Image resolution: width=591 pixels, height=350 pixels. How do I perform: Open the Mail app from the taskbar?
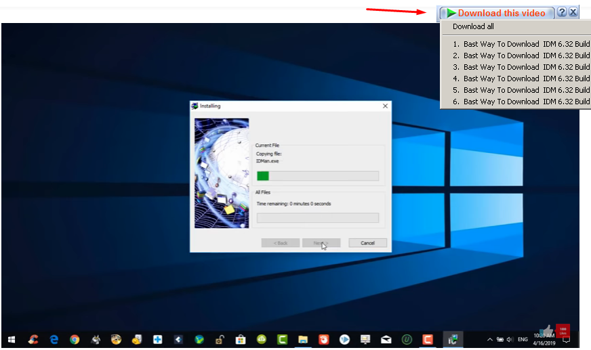386,340
